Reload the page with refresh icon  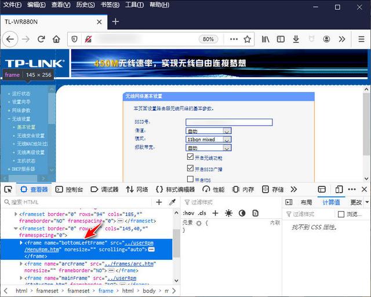[x=41, y=39]
